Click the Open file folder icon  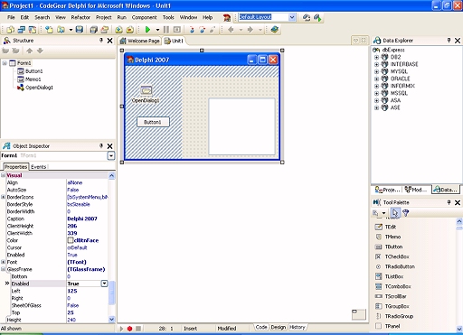click(x=61, y=30)
